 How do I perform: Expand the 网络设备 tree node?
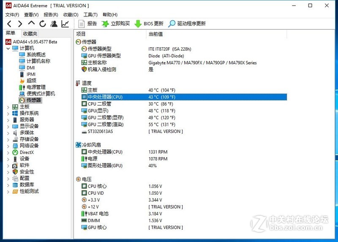coord(8,146)
